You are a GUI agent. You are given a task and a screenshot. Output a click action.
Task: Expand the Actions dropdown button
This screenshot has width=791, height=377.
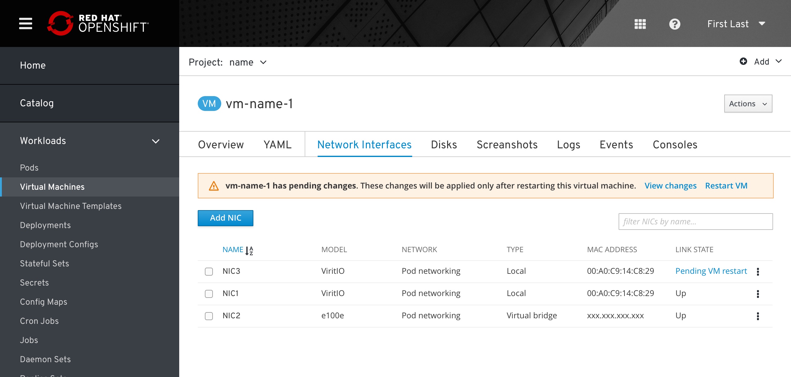click(x=748, y=104)
